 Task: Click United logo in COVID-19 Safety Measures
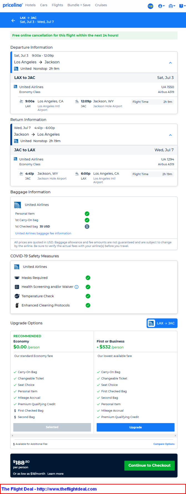click(17, 267)
